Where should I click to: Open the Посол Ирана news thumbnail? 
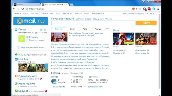point(59,37)
